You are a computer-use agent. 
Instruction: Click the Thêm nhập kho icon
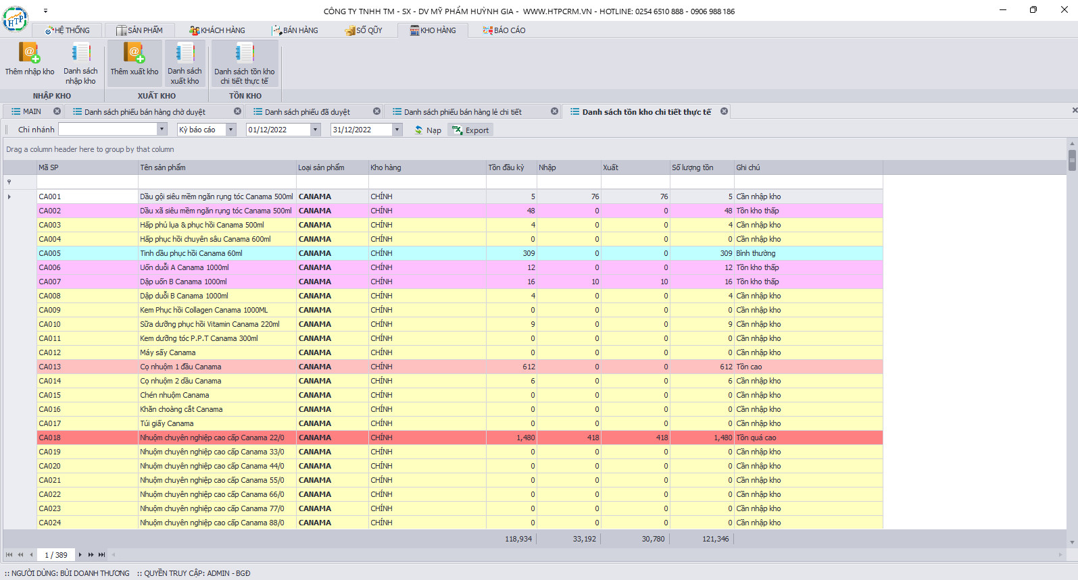click(x=30, y=53)
